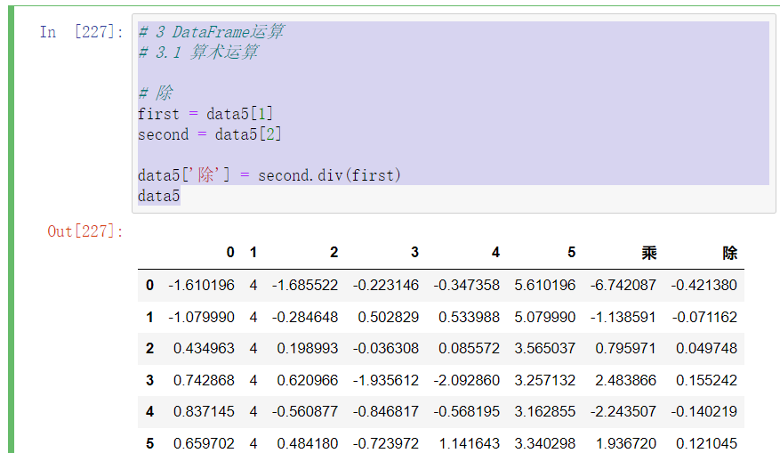Image resolution: width=780 pixels, height=453 pixels.
Task: Click cell value -0.223146
Action: click(x=385, y=286)
